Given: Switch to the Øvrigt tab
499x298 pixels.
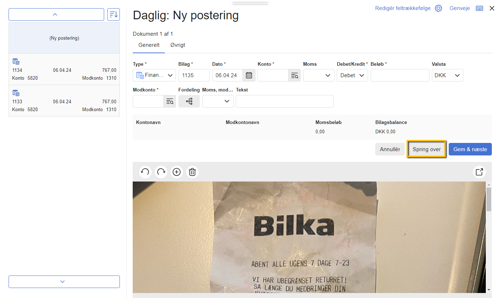Looking at the screenshot, I should (177, 45).
